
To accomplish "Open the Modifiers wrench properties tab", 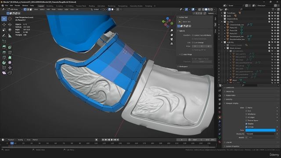I will click(x=220, y=122).
